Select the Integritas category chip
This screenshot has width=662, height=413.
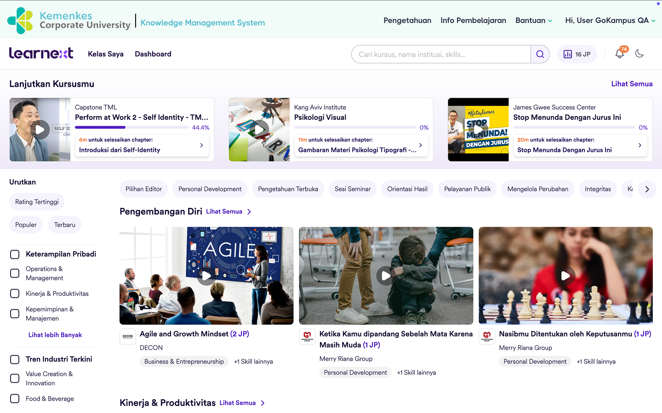click(598, 189)
